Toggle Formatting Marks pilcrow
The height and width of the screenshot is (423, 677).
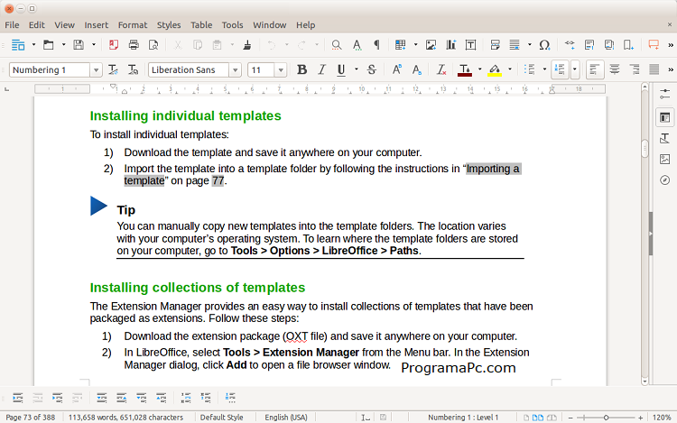click(x=376, y=45)
